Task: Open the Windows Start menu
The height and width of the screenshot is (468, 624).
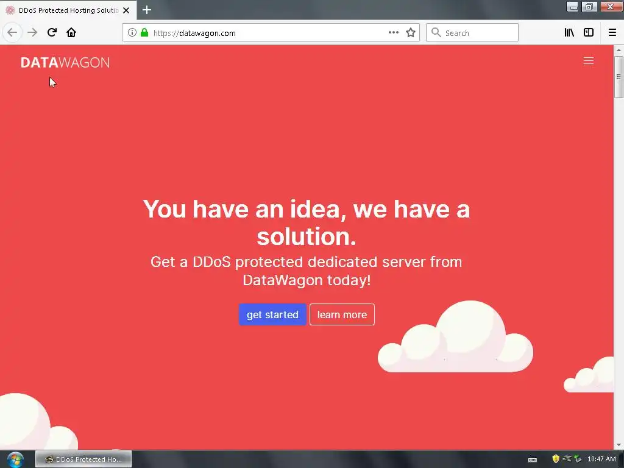Action: 15,459
